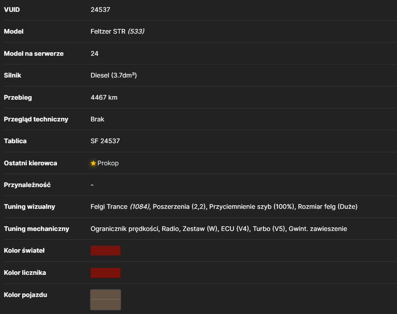Click the Ostatni kierowca label
397x314 pixels.
click(x=30, y=163)
